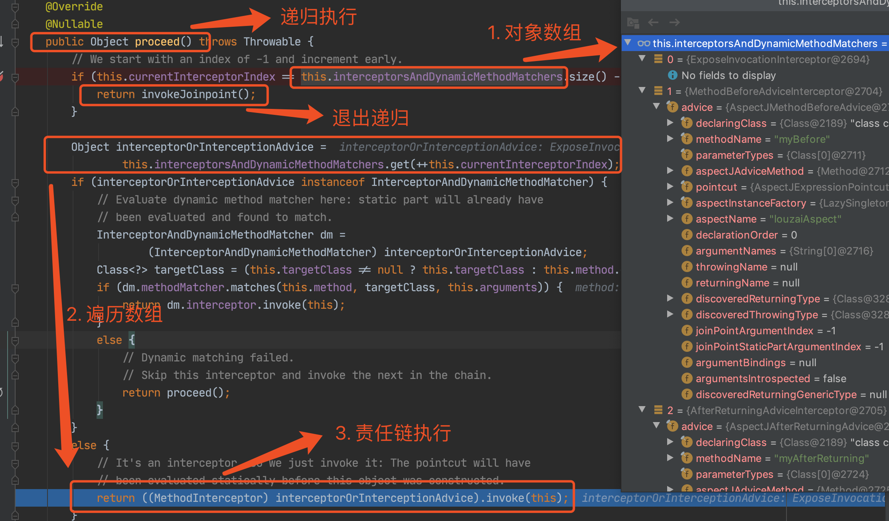Collapse array element 2 AfterReturningAdviceInterceptor@2705

tap(642, 410)
